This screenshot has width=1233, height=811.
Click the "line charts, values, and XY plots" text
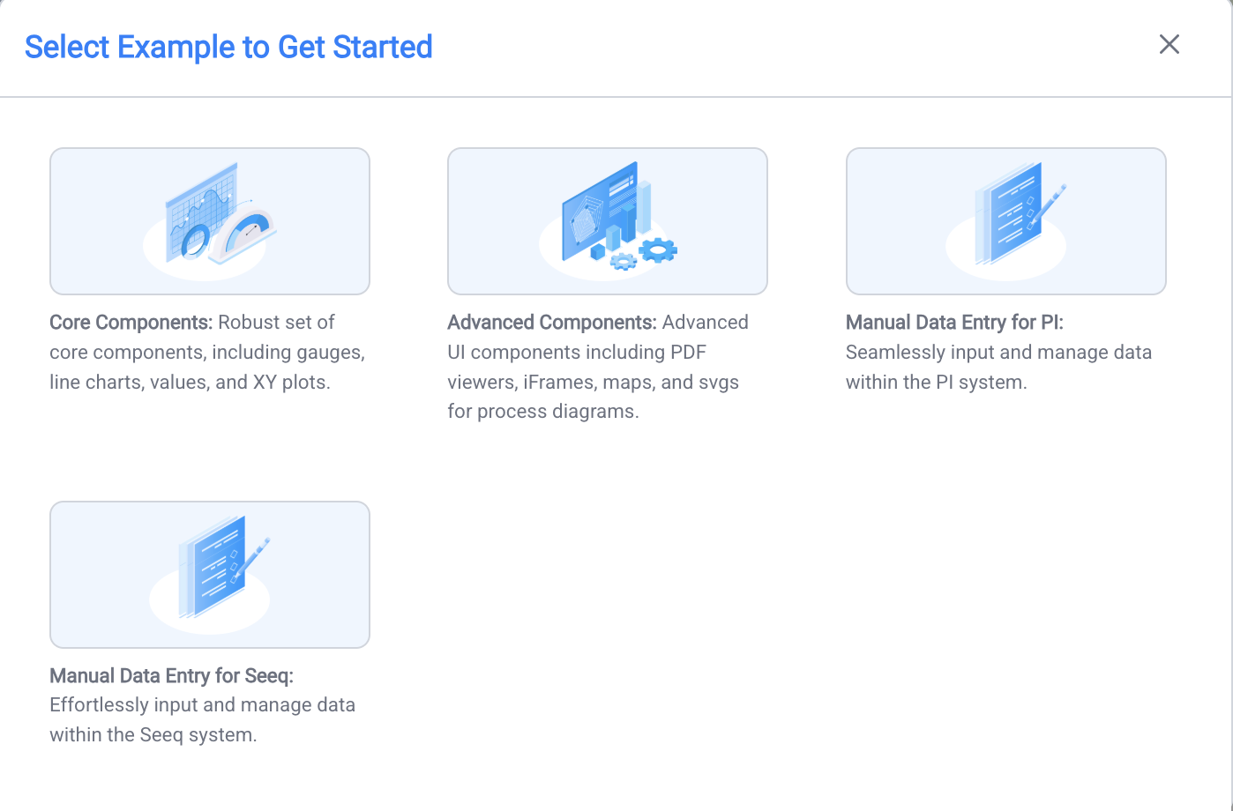tap(190, 383)
